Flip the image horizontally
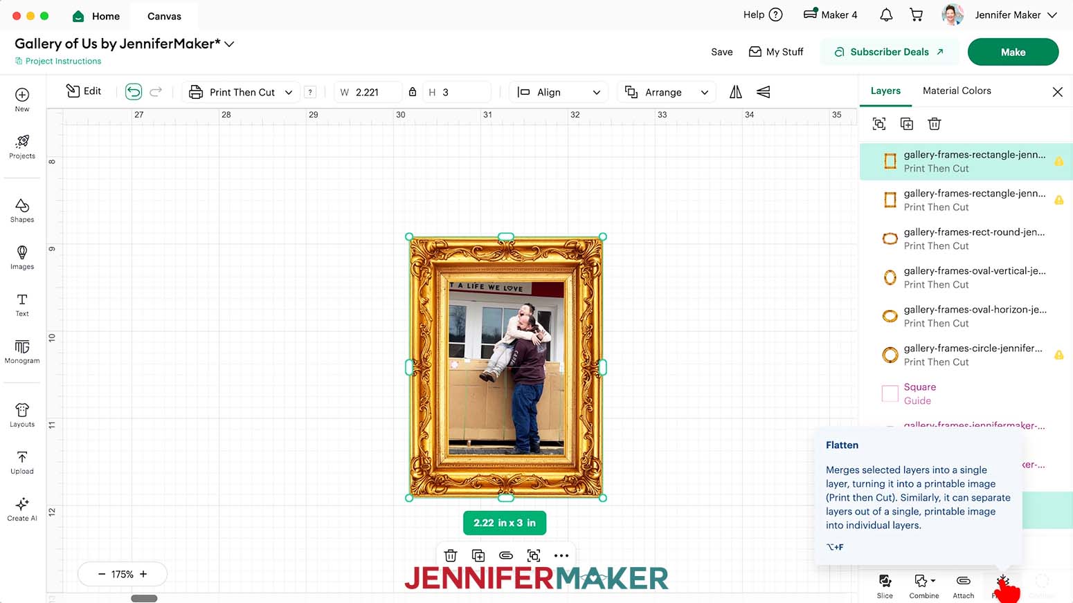This screenshot has width=1073, height=603. (736, 92)
